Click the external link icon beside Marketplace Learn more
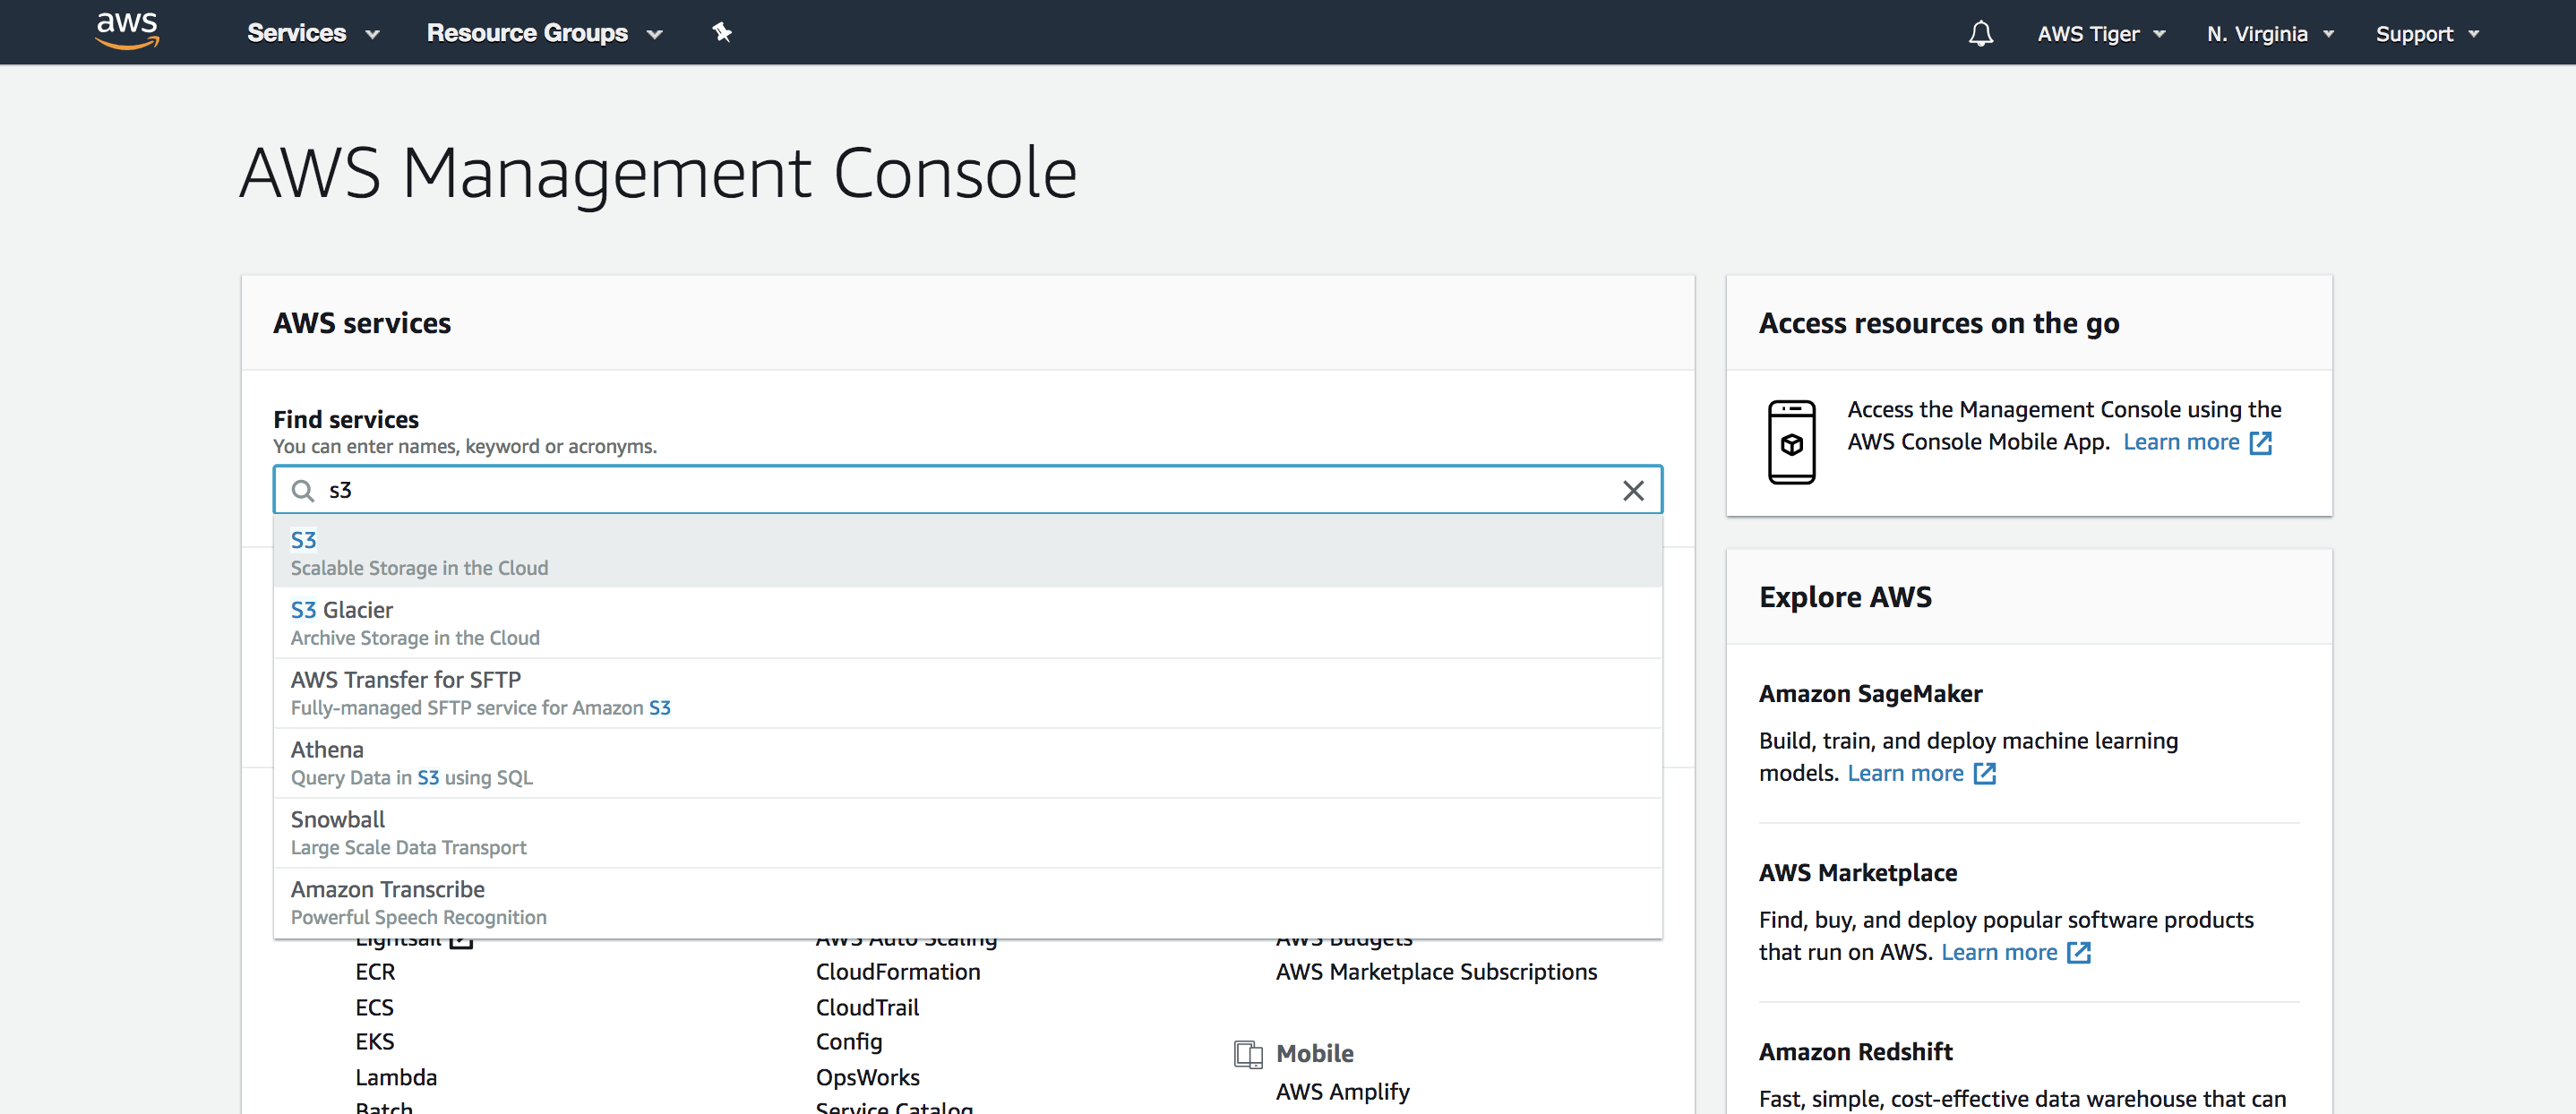2576x1114 pixels. point(2078,953)
